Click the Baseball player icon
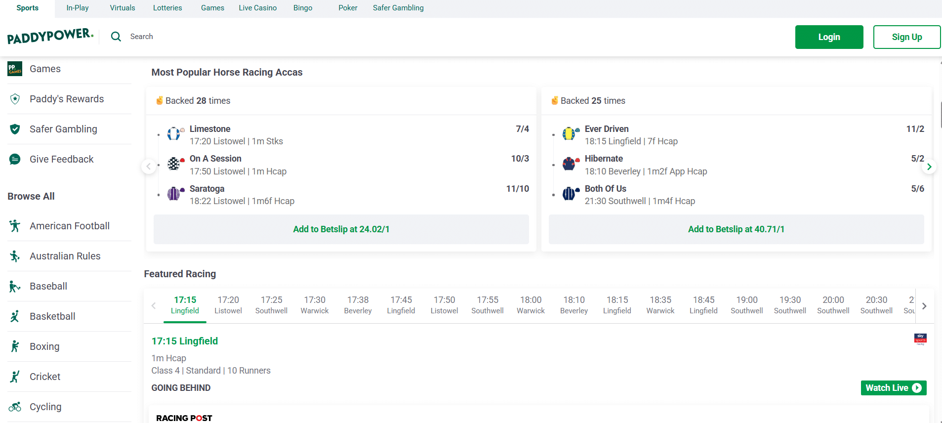942x423 pixels. (15, 286)
